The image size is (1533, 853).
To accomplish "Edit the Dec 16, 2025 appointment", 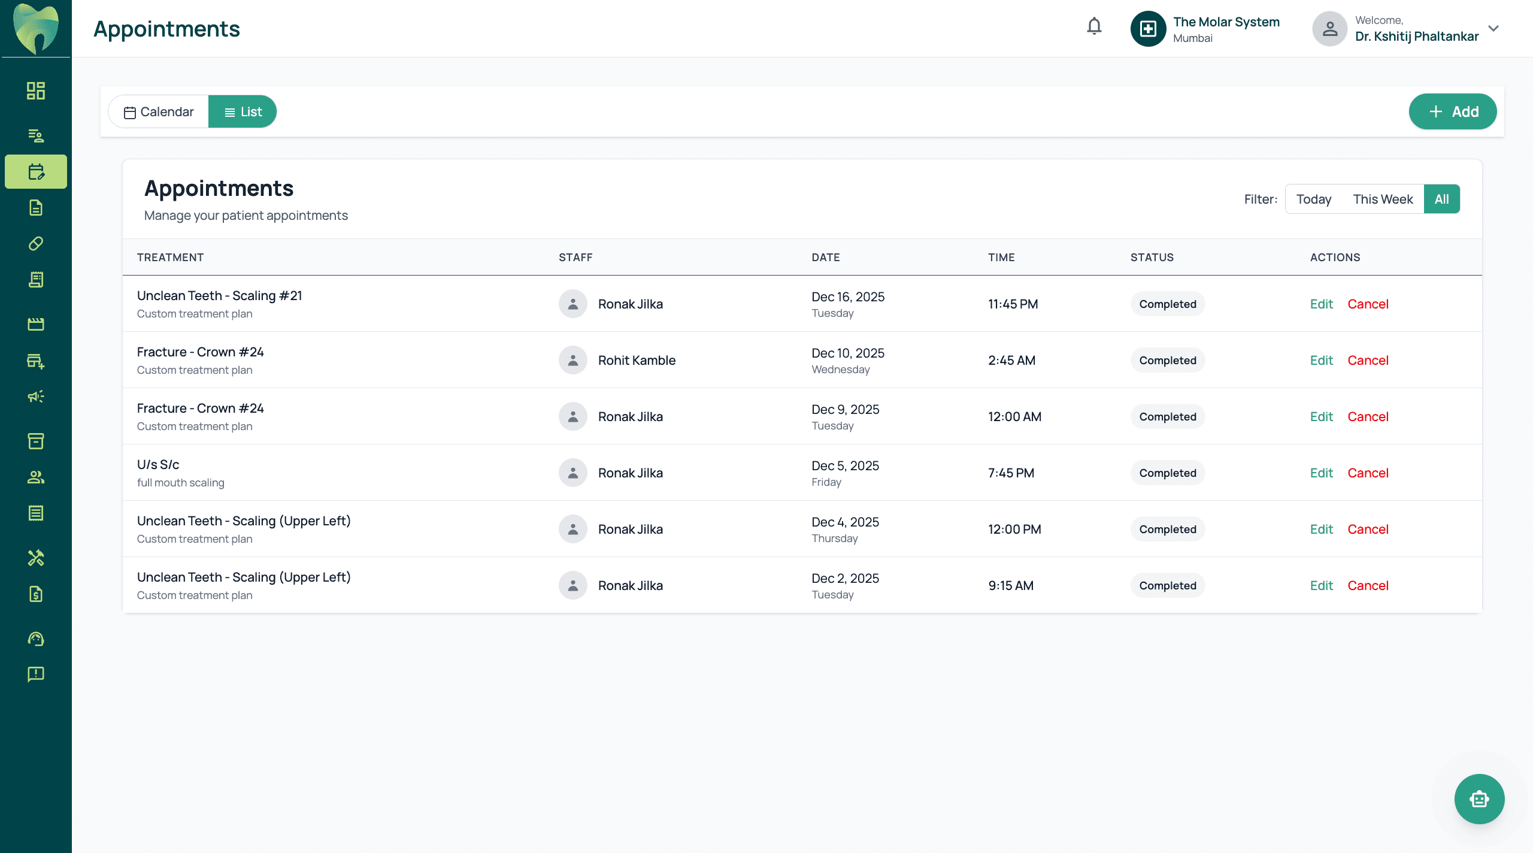I will [x=1321, y=304].
